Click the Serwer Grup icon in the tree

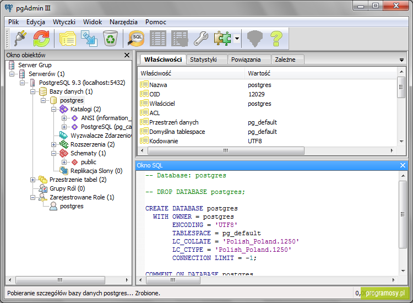tap(12, 65)
